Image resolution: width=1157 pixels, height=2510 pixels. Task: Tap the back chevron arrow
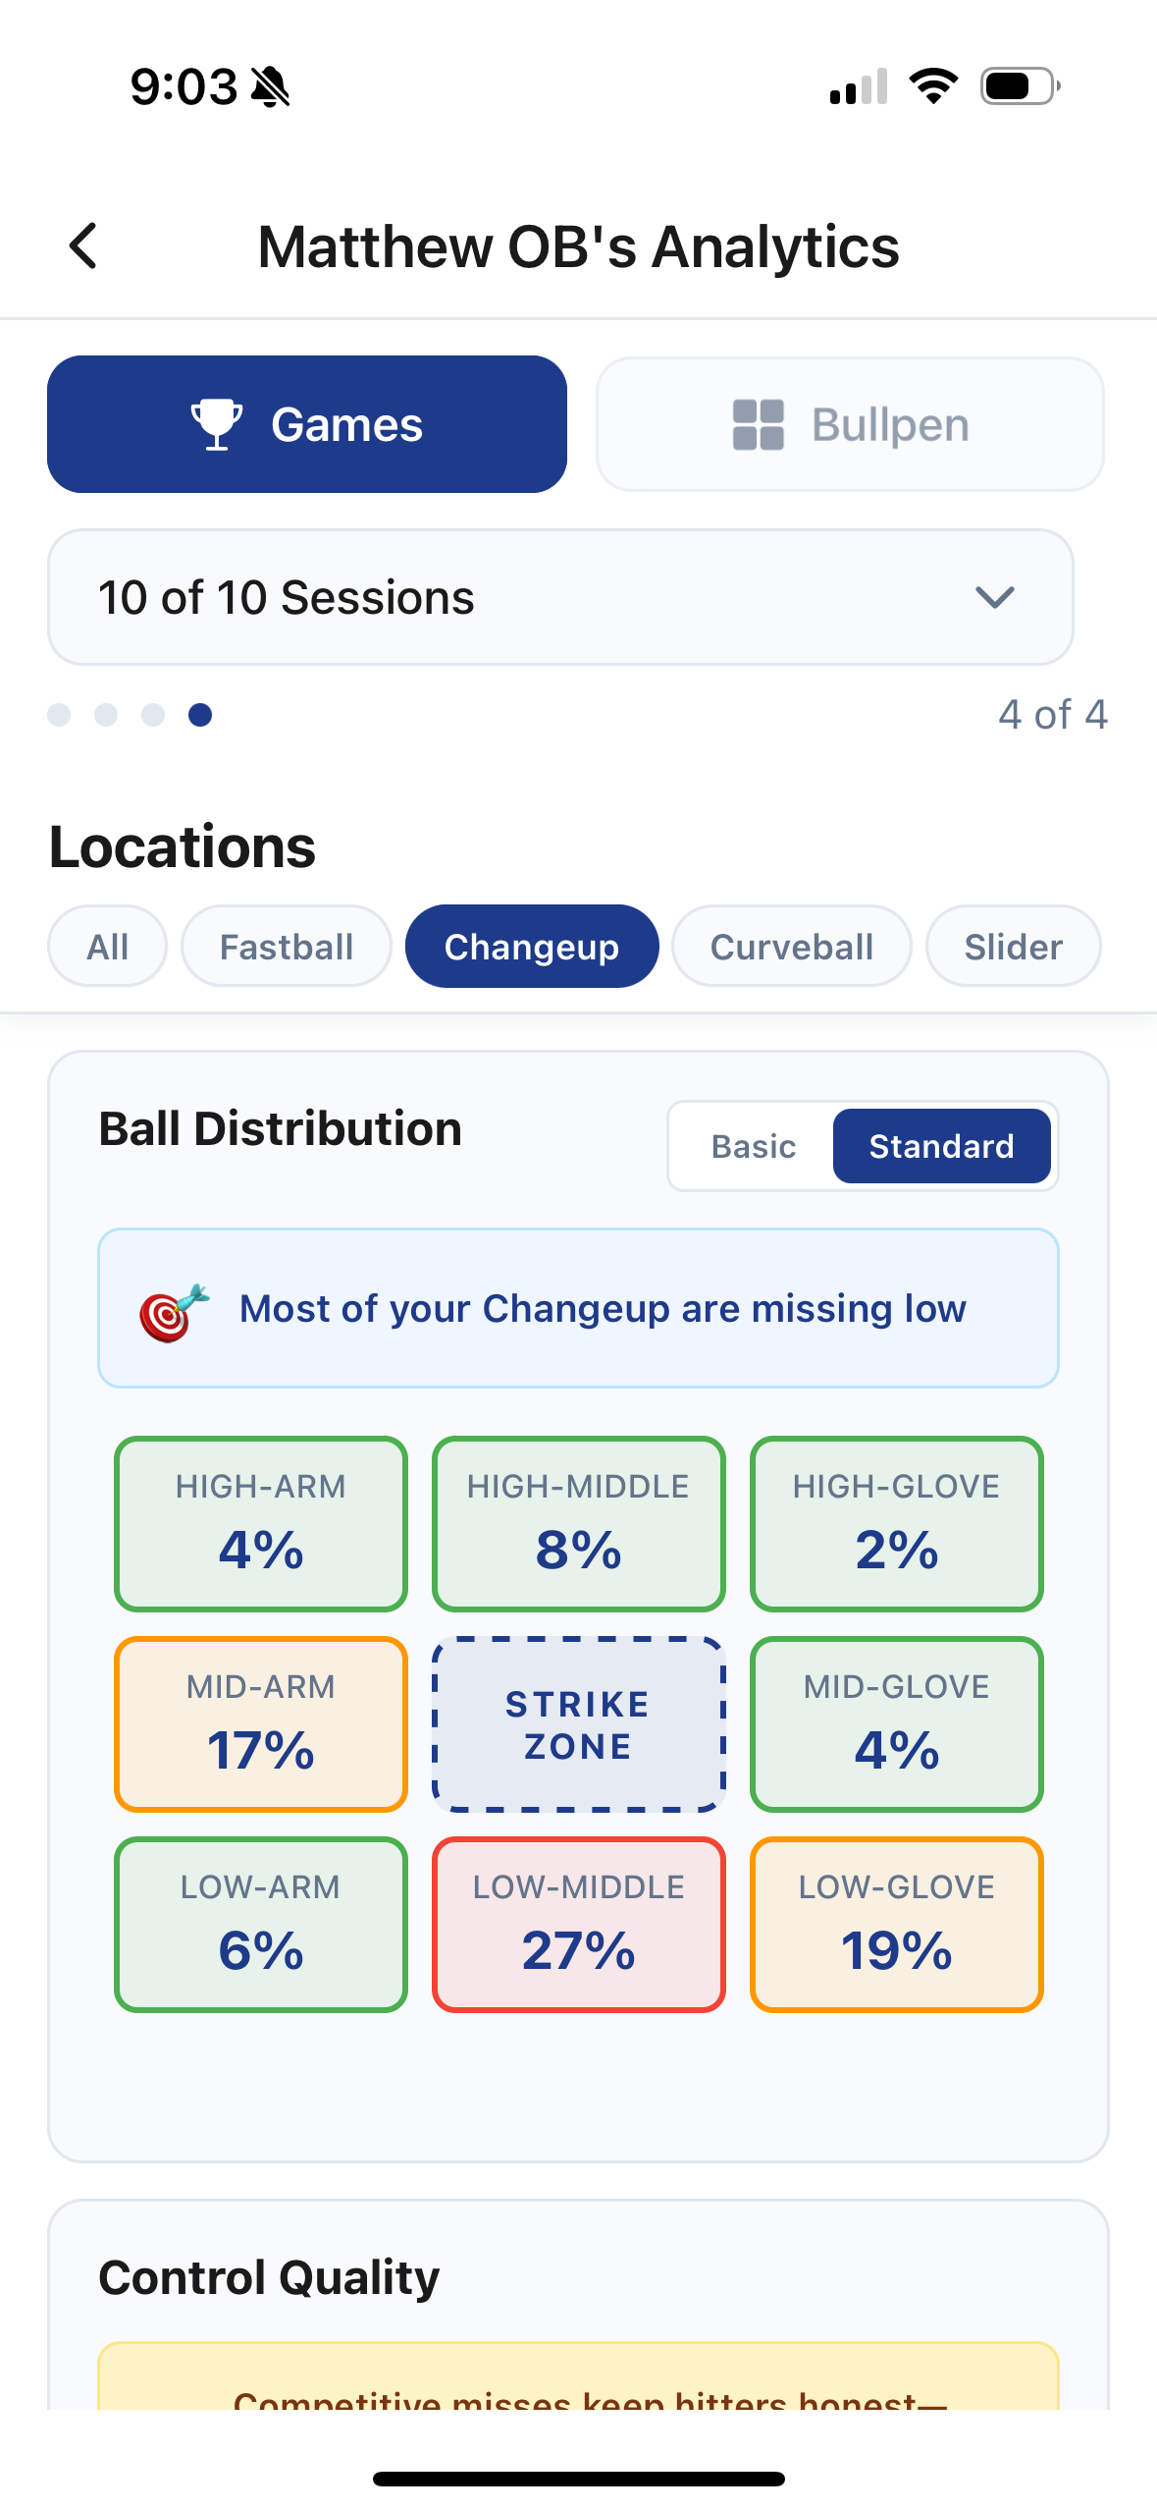point(83,246)
